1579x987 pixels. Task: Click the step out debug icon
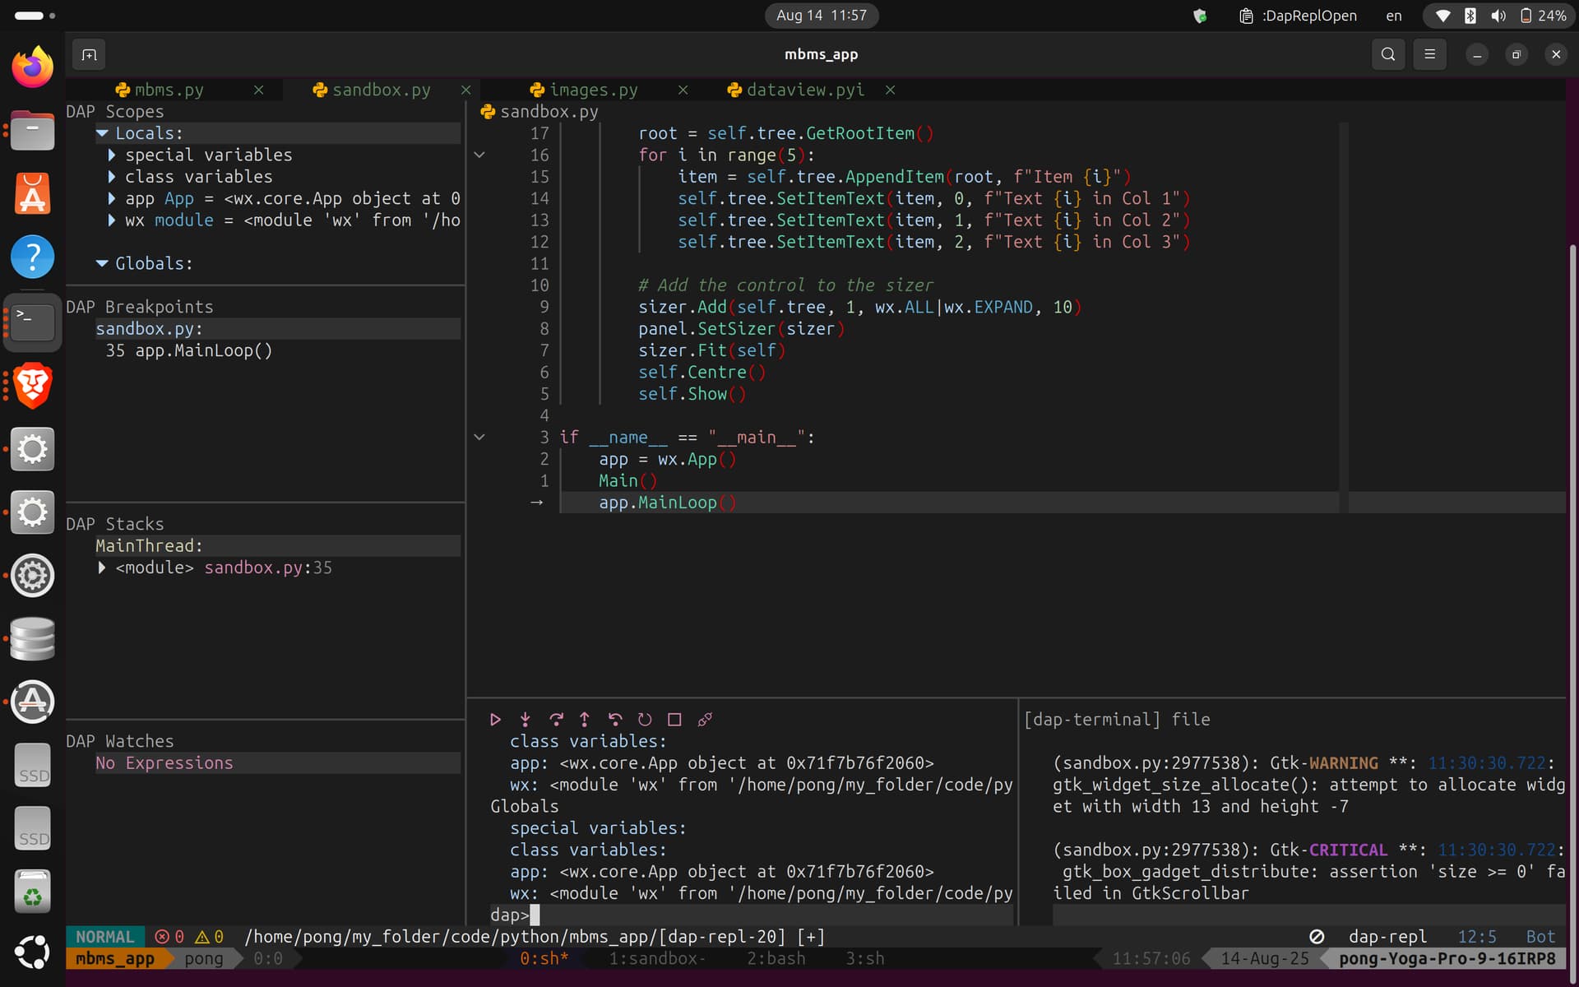click(585, 720)
